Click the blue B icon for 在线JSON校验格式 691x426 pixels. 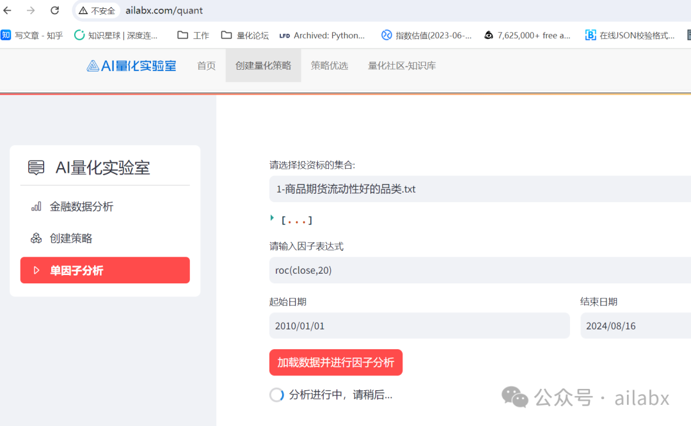coord(590,35)
